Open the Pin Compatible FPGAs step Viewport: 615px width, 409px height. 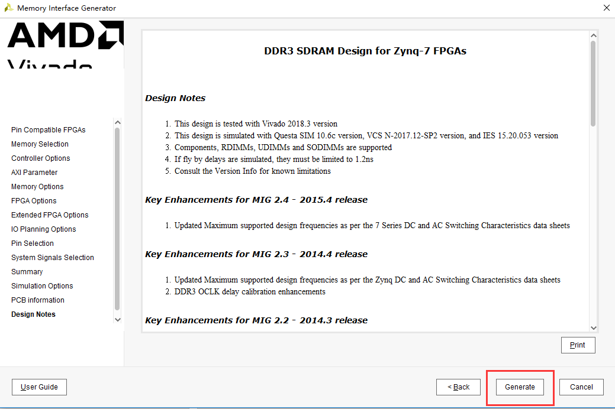(x=49, y=129)
